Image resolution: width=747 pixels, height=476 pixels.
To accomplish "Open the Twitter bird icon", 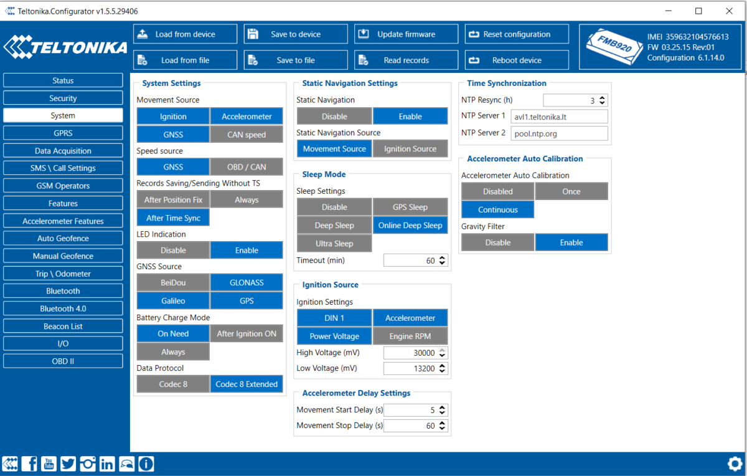I will click(68, 464).
